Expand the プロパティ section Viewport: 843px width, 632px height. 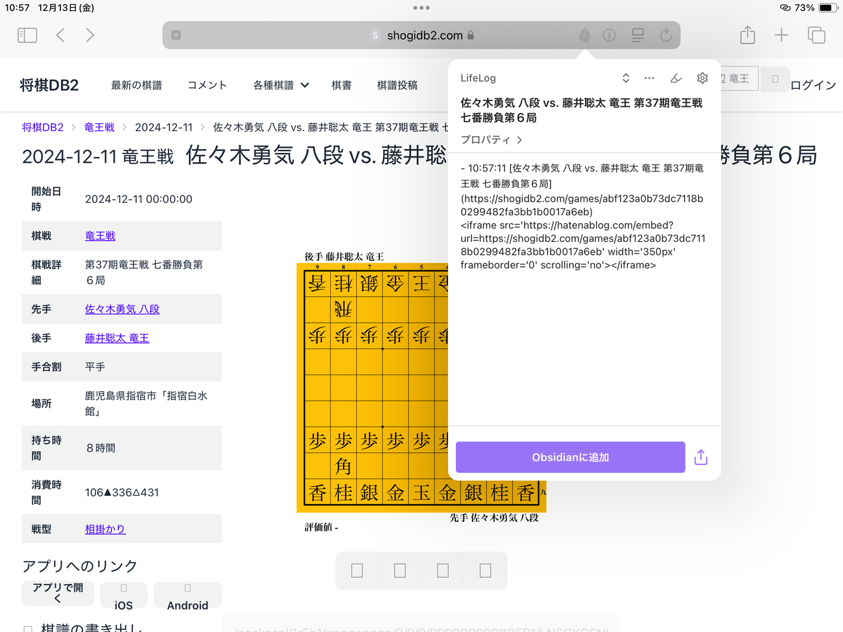point(491,140)
